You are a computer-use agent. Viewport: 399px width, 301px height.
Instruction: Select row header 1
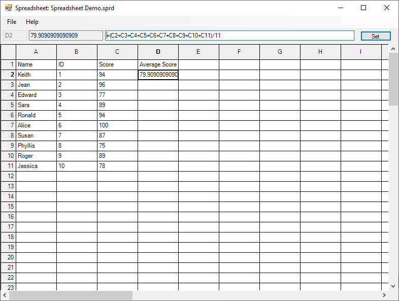[9, 64]
